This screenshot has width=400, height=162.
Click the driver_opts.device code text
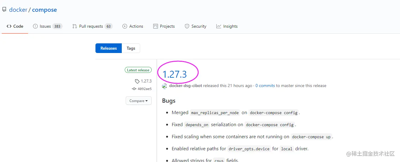click(x=249, y=149)
